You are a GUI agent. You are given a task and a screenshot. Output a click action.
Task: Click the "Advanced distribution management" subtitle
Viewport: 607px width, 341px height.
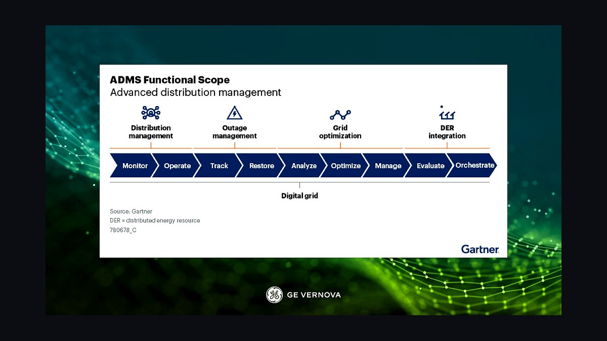point(196,93)
